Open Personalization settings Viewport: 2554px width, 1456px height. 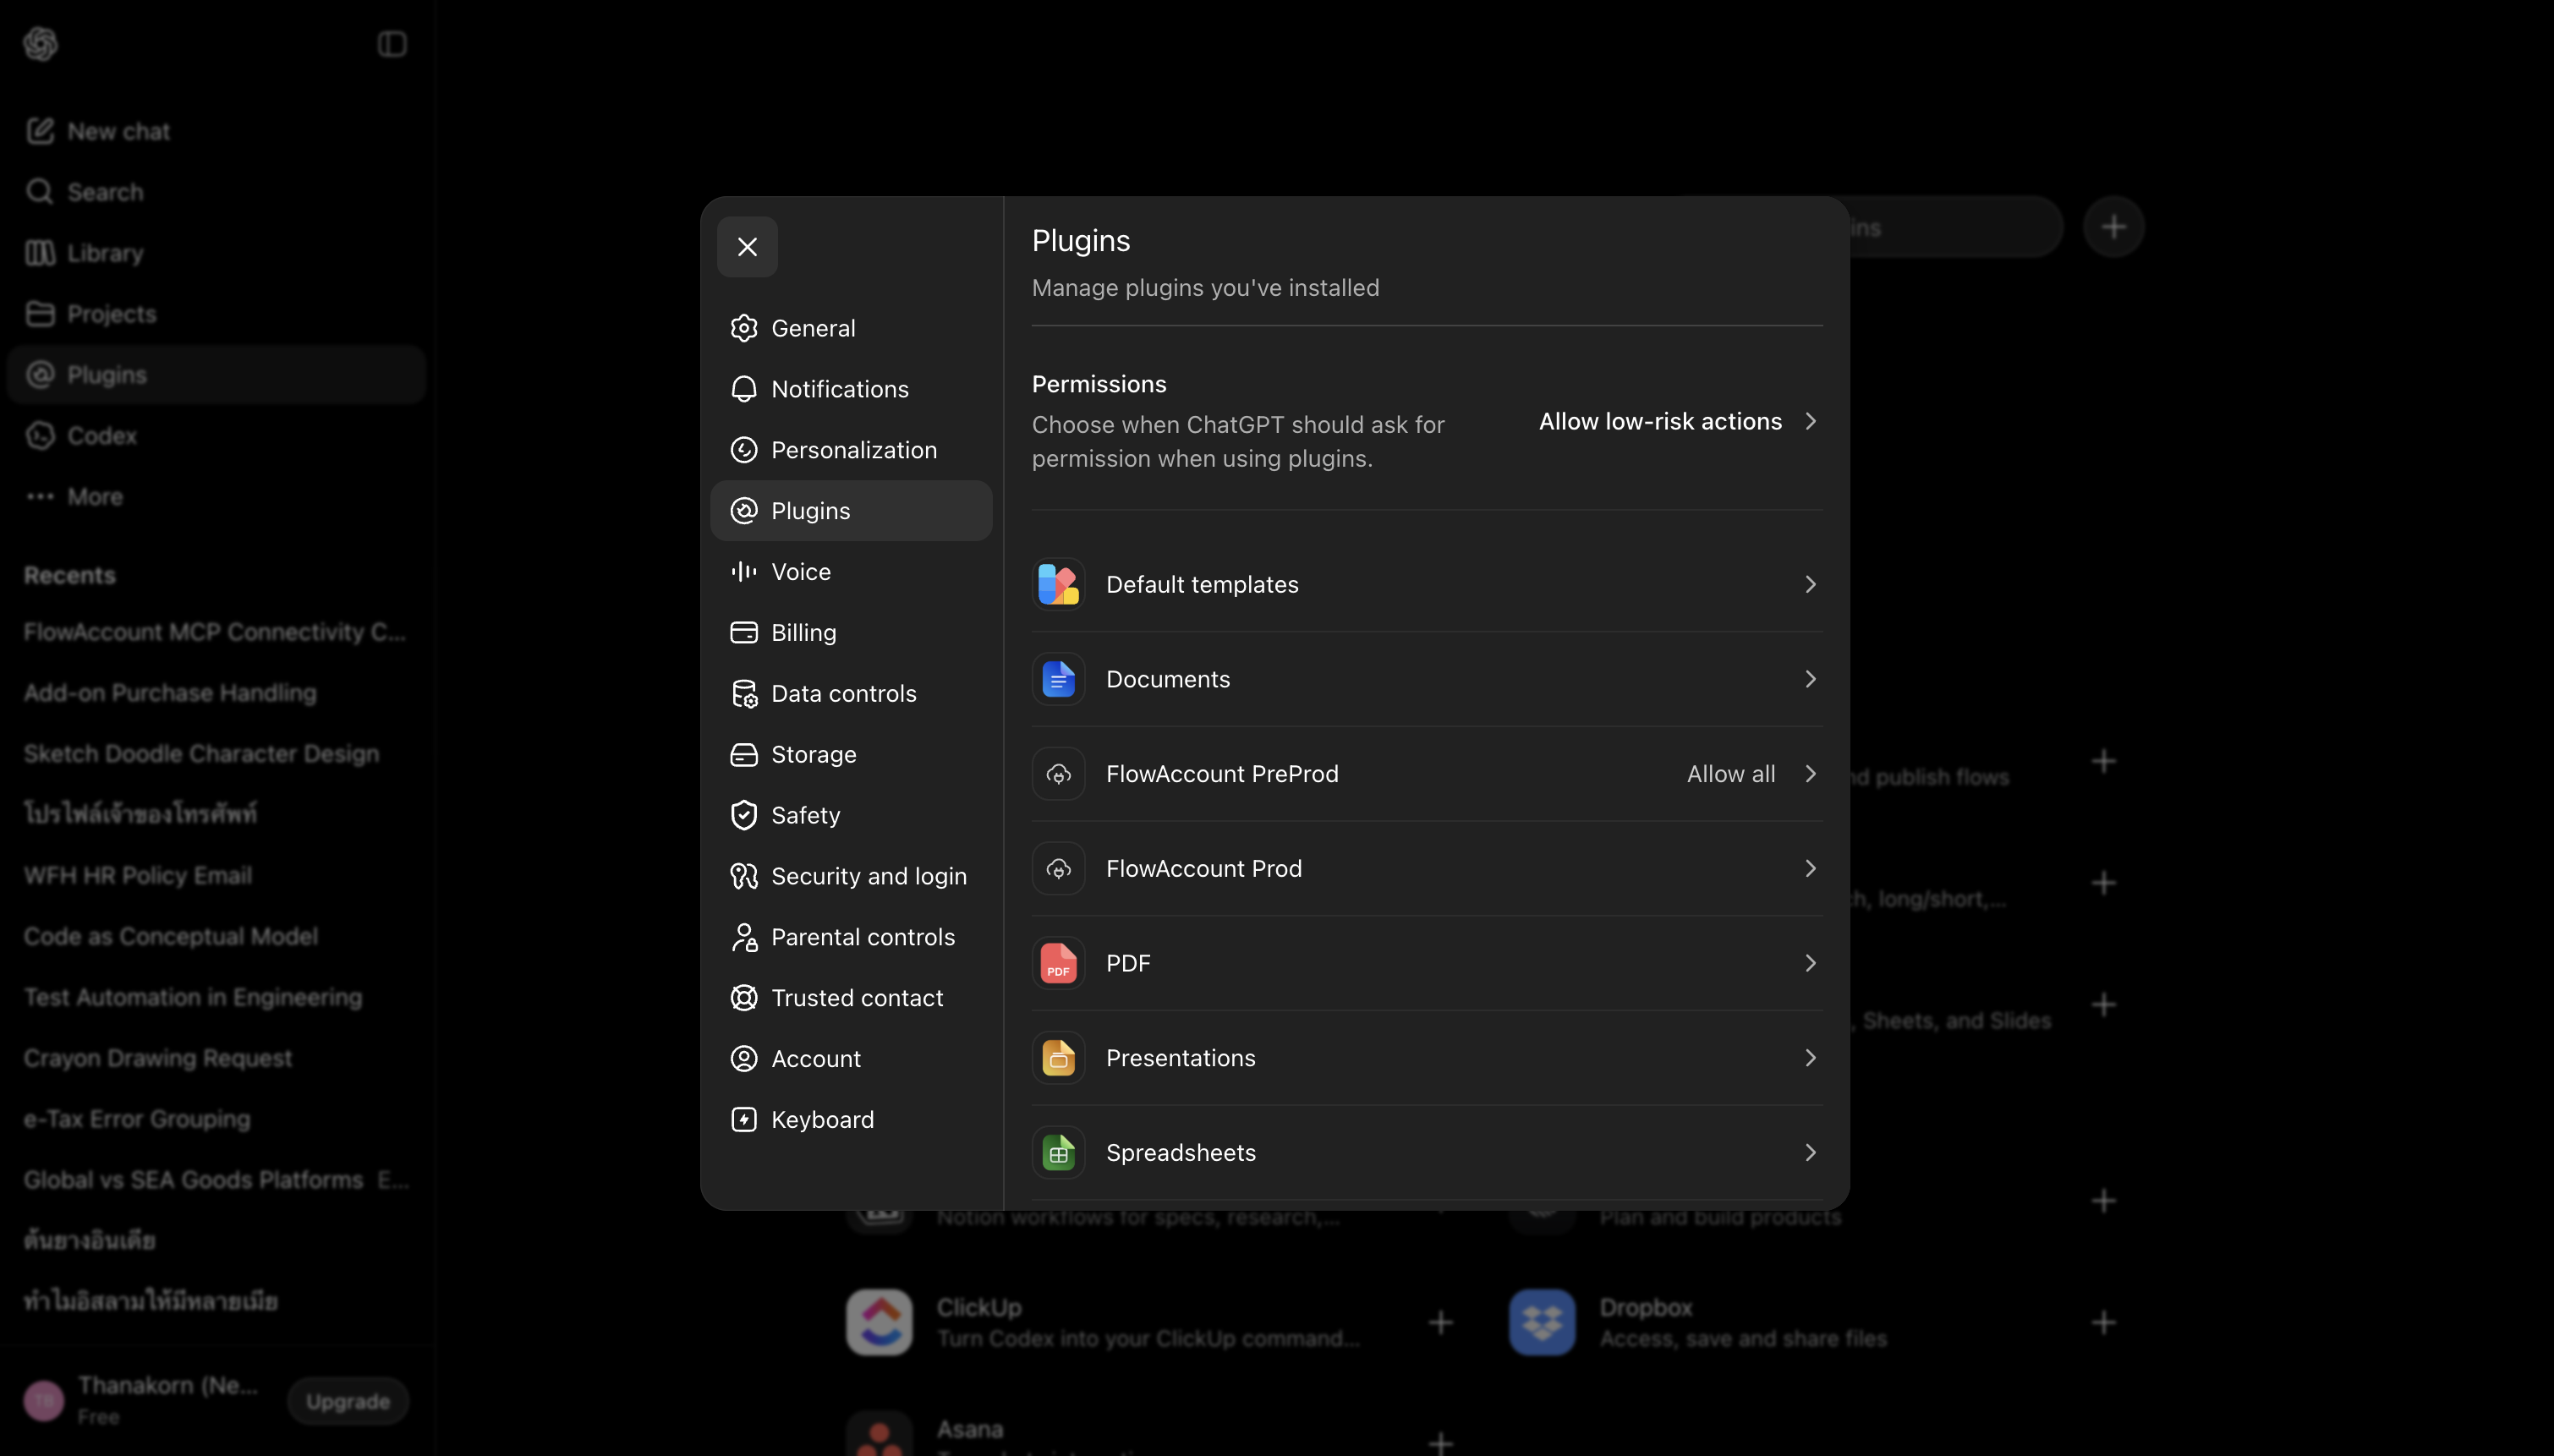[x=851, y=450]
